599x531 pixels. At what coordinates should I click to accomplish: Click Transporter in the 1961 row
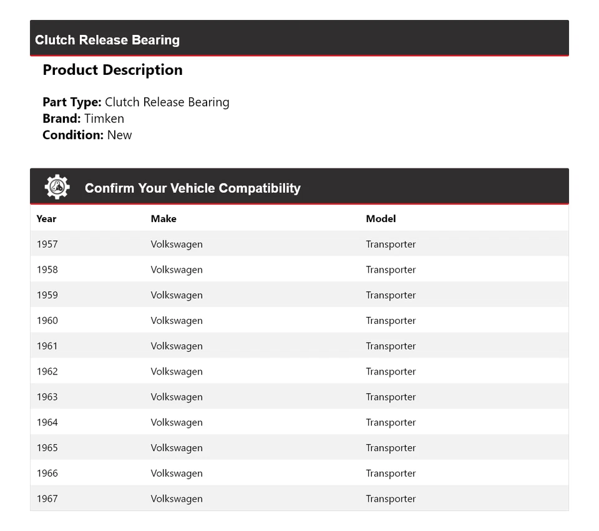(391, 346)
